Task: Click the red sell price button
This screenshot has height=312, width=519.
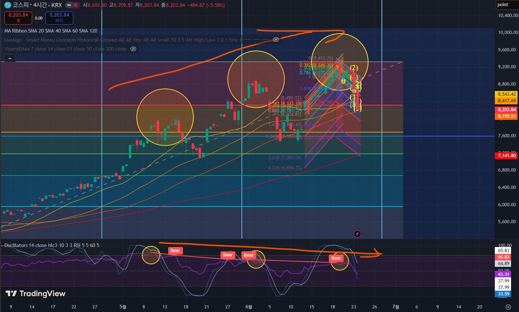Action: (18, 18)
